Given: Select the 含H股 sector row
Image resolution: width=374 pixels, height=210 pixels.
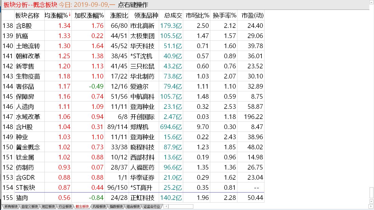Looking at the screenshot, I should [133, 127].
